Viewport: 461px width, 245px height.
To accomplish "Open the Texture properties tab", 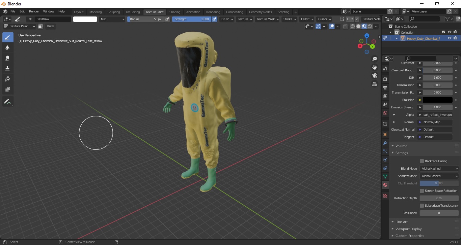I will [385, 196].
